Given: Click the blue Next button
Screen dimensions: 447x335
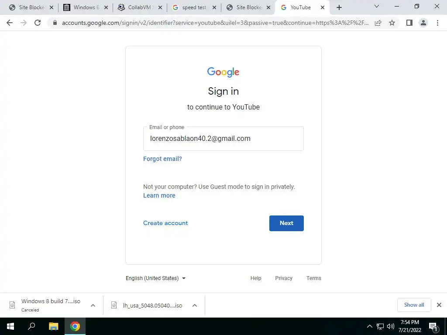Looking at the screenshot, I should click(286, 223).
